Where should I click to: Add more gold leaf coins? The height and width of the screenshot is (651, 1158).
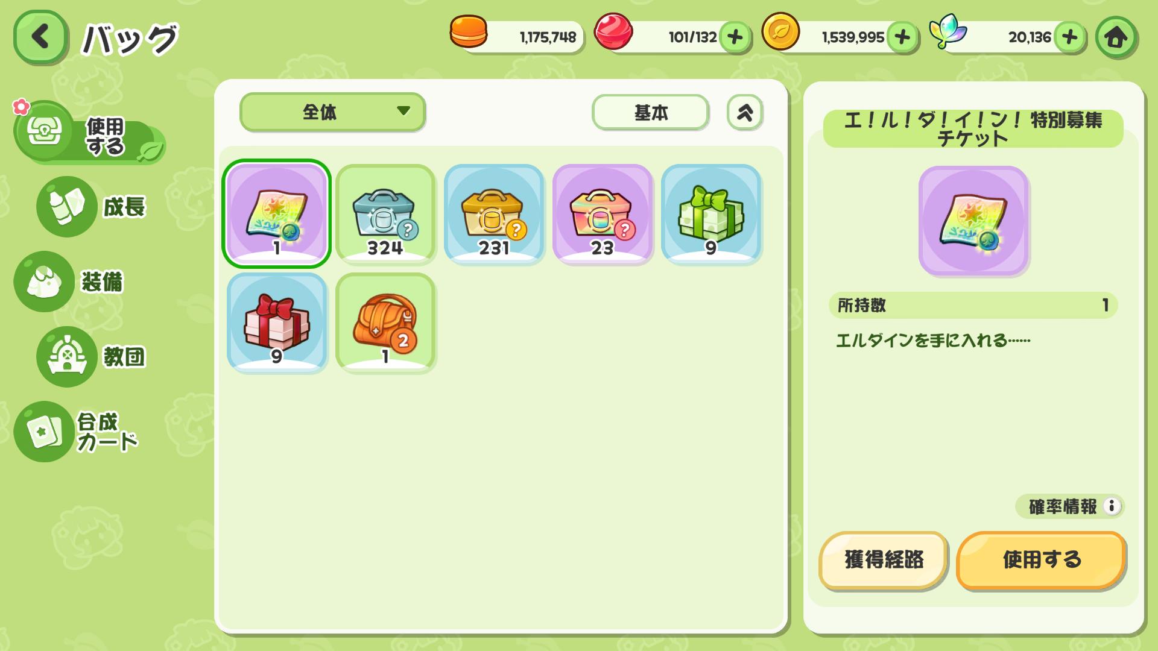(902, 37)
